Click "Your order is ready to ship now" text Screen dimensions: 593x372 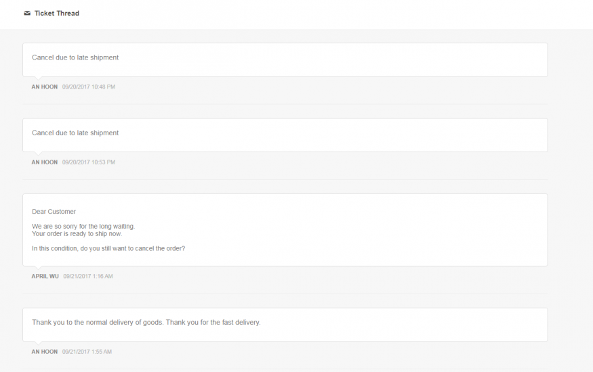click(77, 233)
